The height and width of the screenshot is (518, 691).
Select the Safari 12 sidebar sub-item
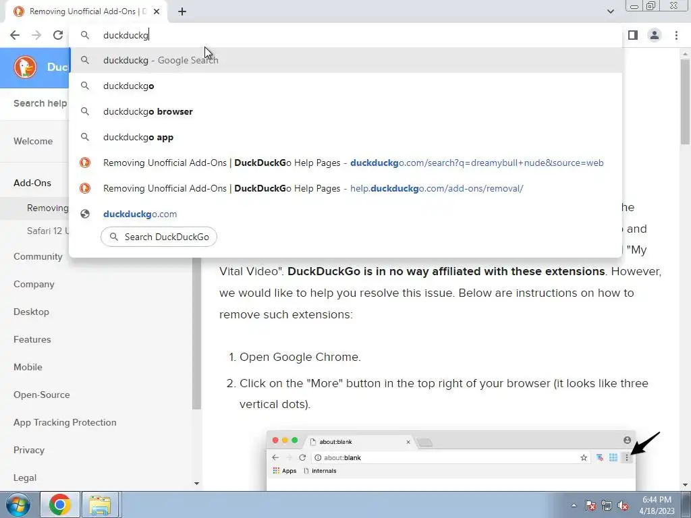click(48, 231)
